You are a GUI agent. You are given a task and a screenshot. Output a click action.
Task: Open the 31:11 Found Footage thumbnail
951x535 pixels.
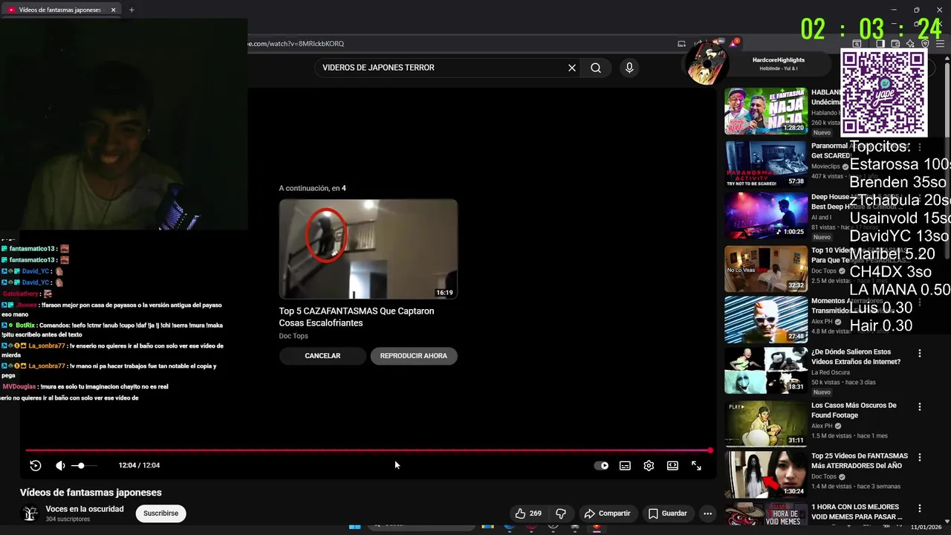pyautogui.click(x=766, y=424)
